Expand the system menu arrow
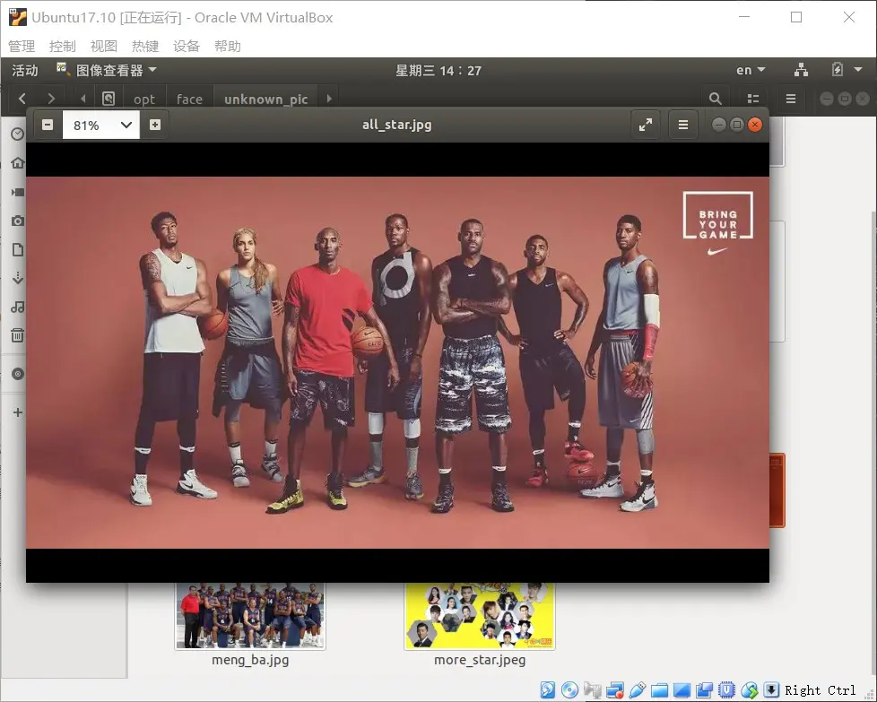The height and width of the screenshot is (702, 877). pos(858,71)
